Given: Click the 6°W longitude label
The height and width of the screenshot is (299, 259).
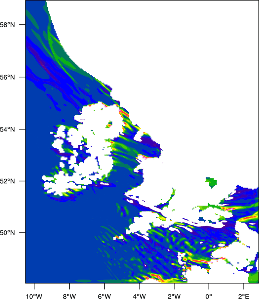Looking at the screenshot, I should coord(104,296).
